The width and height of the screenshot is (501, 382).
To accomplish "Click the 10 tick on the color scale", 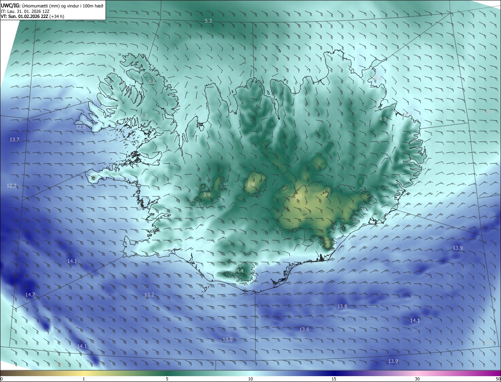I will [x=250, y=379].
